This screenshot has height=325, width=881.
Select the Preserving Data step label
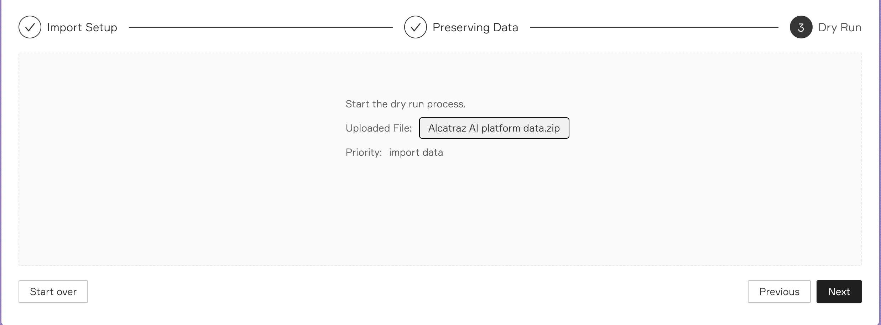click(x=475, y=27)
